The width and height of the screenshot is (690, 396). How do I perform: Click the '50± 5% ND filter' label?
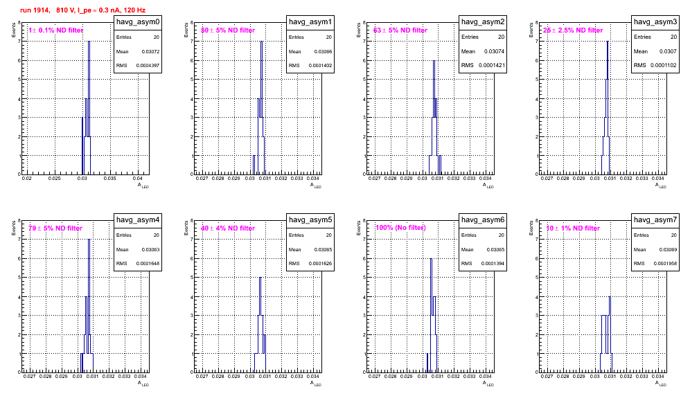228,30
